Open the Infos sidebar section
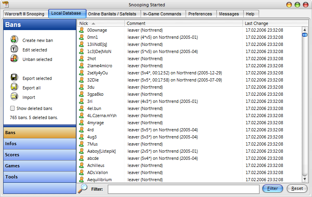This screenshot has height=197, width=312. (x=39, y=144)
